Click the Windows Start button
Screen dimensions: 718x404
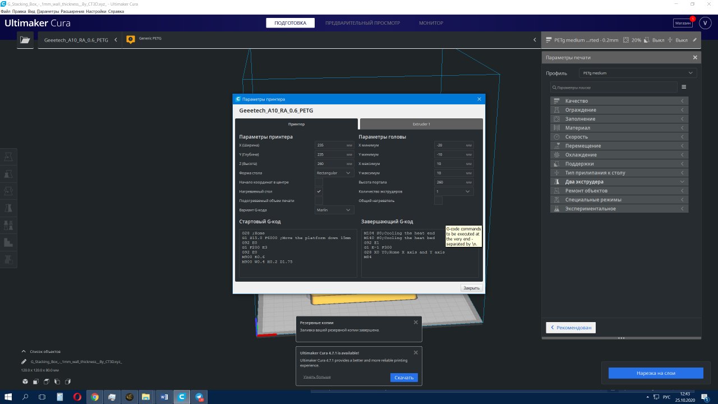[8, 397]
